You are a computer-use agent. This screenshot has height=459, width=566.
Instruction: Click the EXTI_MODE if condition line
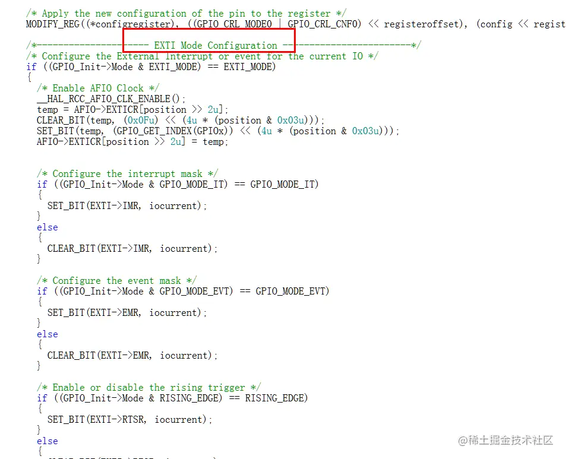tap(151, 67)
